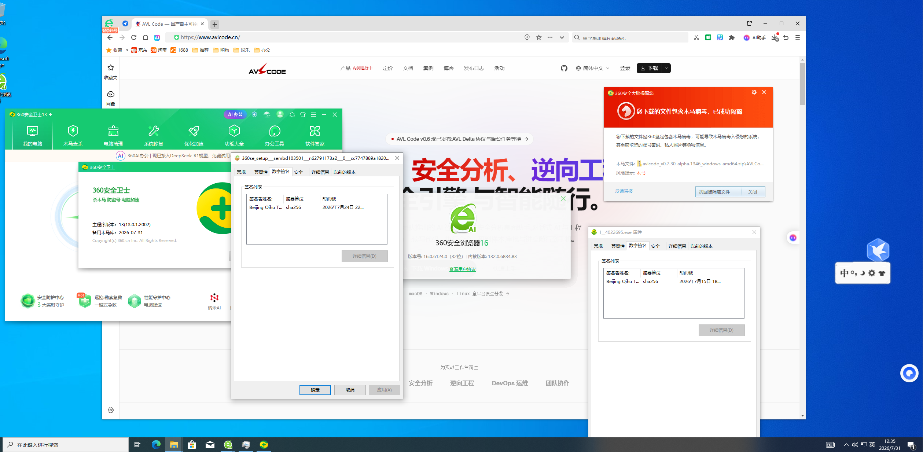Switch to 安全 tab in 1_4022695.exe properties
Image resolution: width=923 pixels, height=452 pixels.
655,246
